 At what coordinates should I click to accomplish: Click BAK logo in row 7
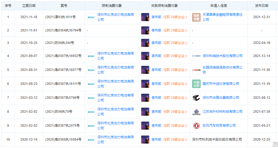91,98
